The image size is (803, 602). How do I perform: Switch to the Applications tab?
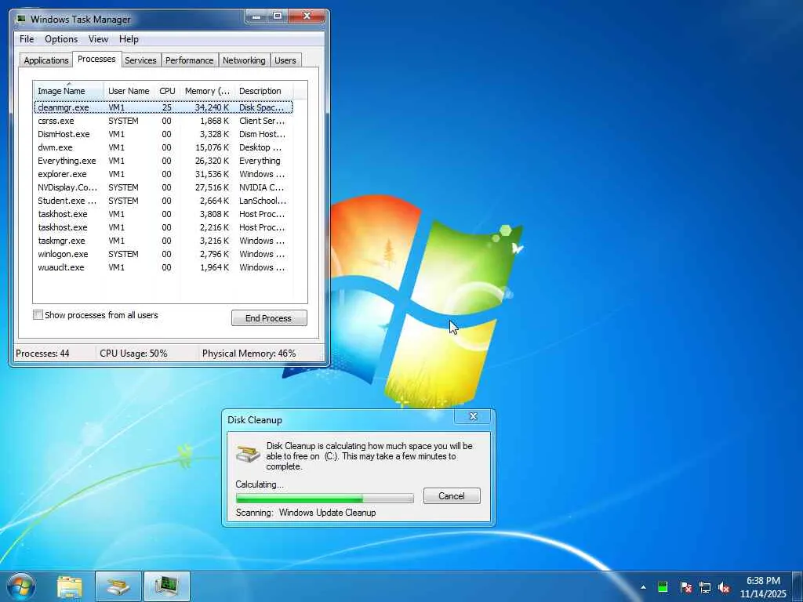(46, 60)
